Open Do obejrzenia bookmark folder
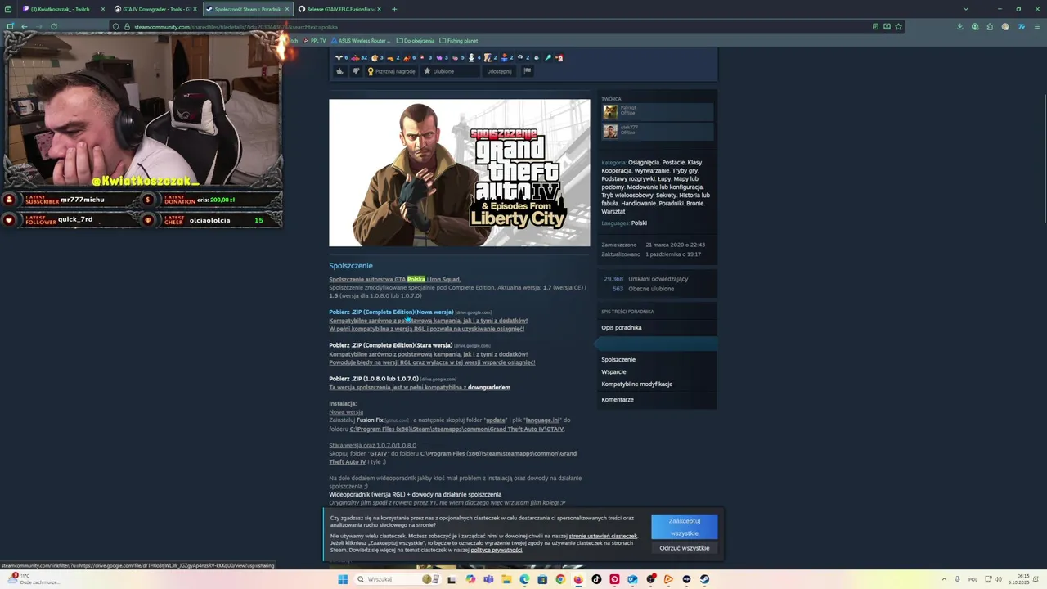 tap(416, 40)
